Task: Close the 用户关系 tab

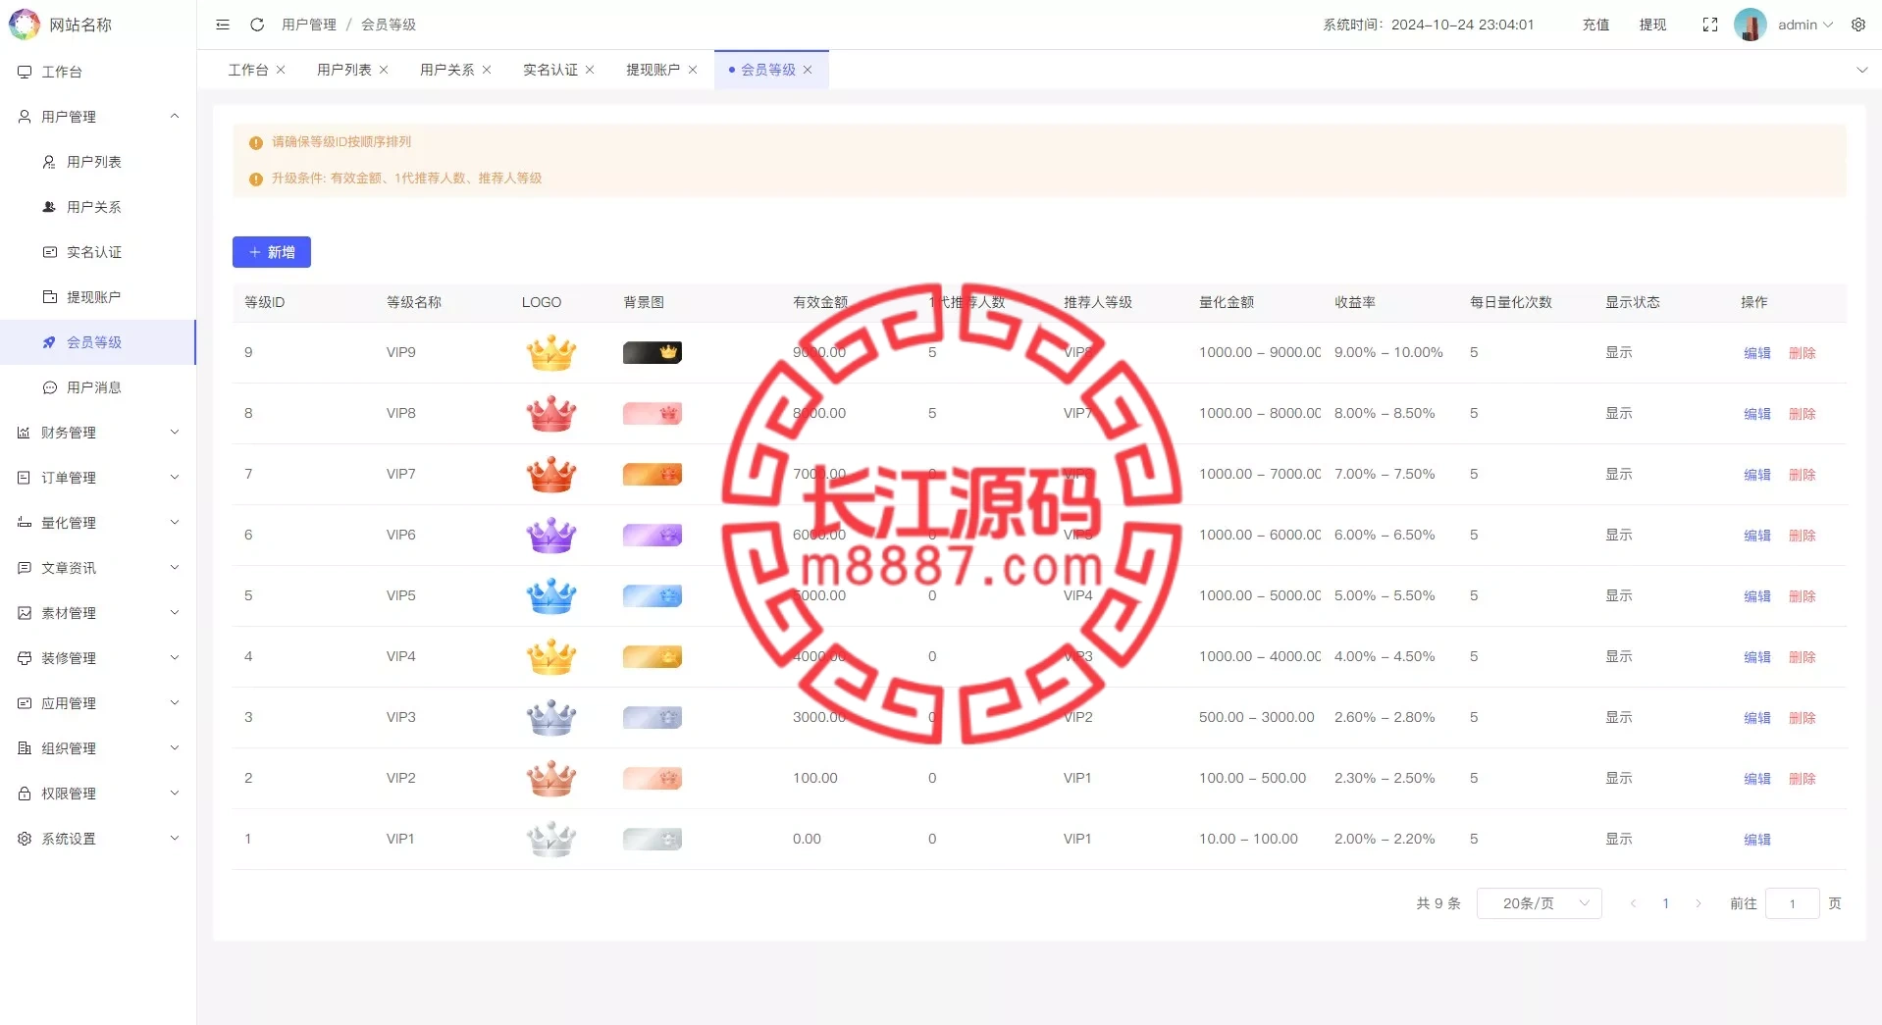Action: pyautogui.click(x=487, y=70)
